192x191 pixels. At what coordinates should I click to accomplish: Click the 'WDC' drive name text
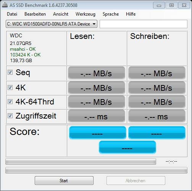16,35
